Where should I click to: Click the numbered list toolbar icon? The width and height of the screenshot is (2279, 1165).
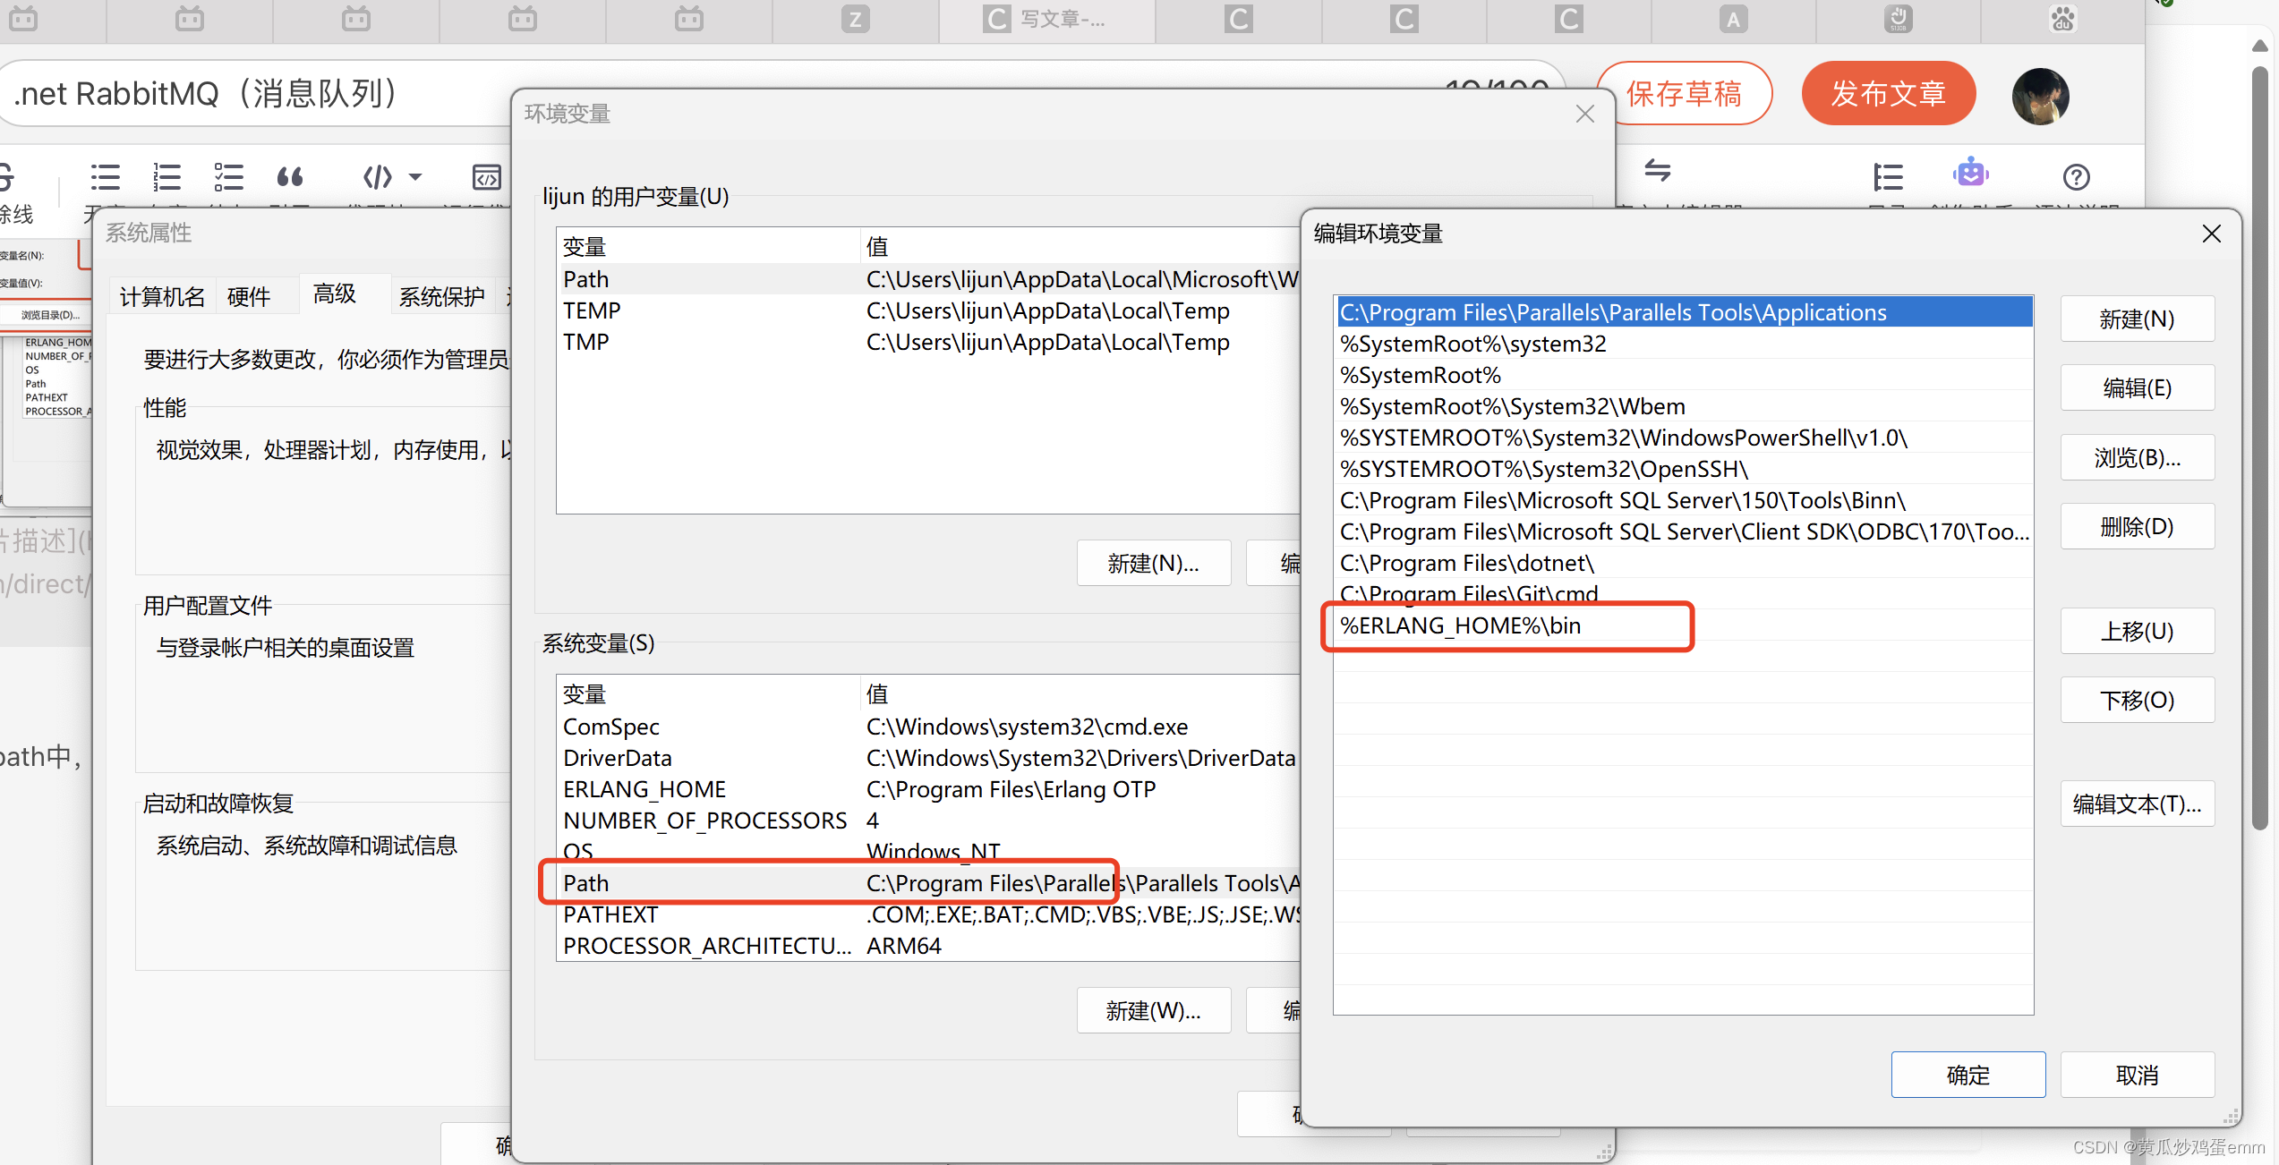(166, 177)
